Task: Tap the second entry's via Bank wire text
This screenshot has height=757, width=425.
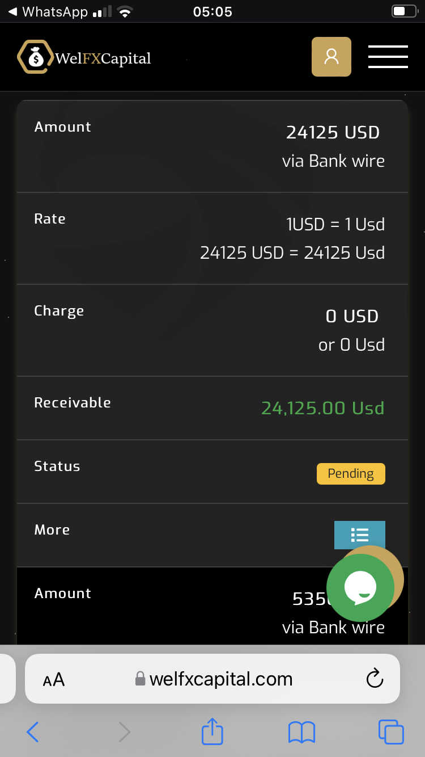Action: pos(333,627)
